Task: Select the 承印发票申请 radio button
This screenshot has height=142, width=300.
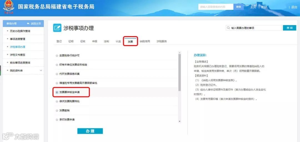Action: [57, 119]
